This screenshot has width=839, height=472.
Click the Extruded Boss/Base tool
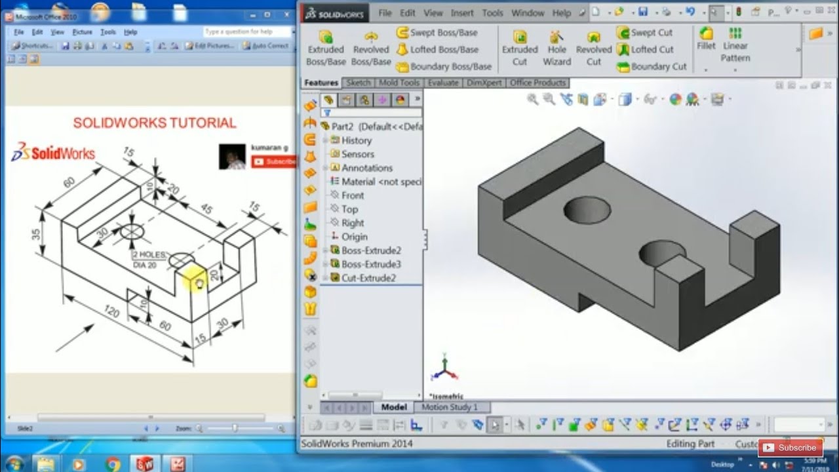[326, 49]
